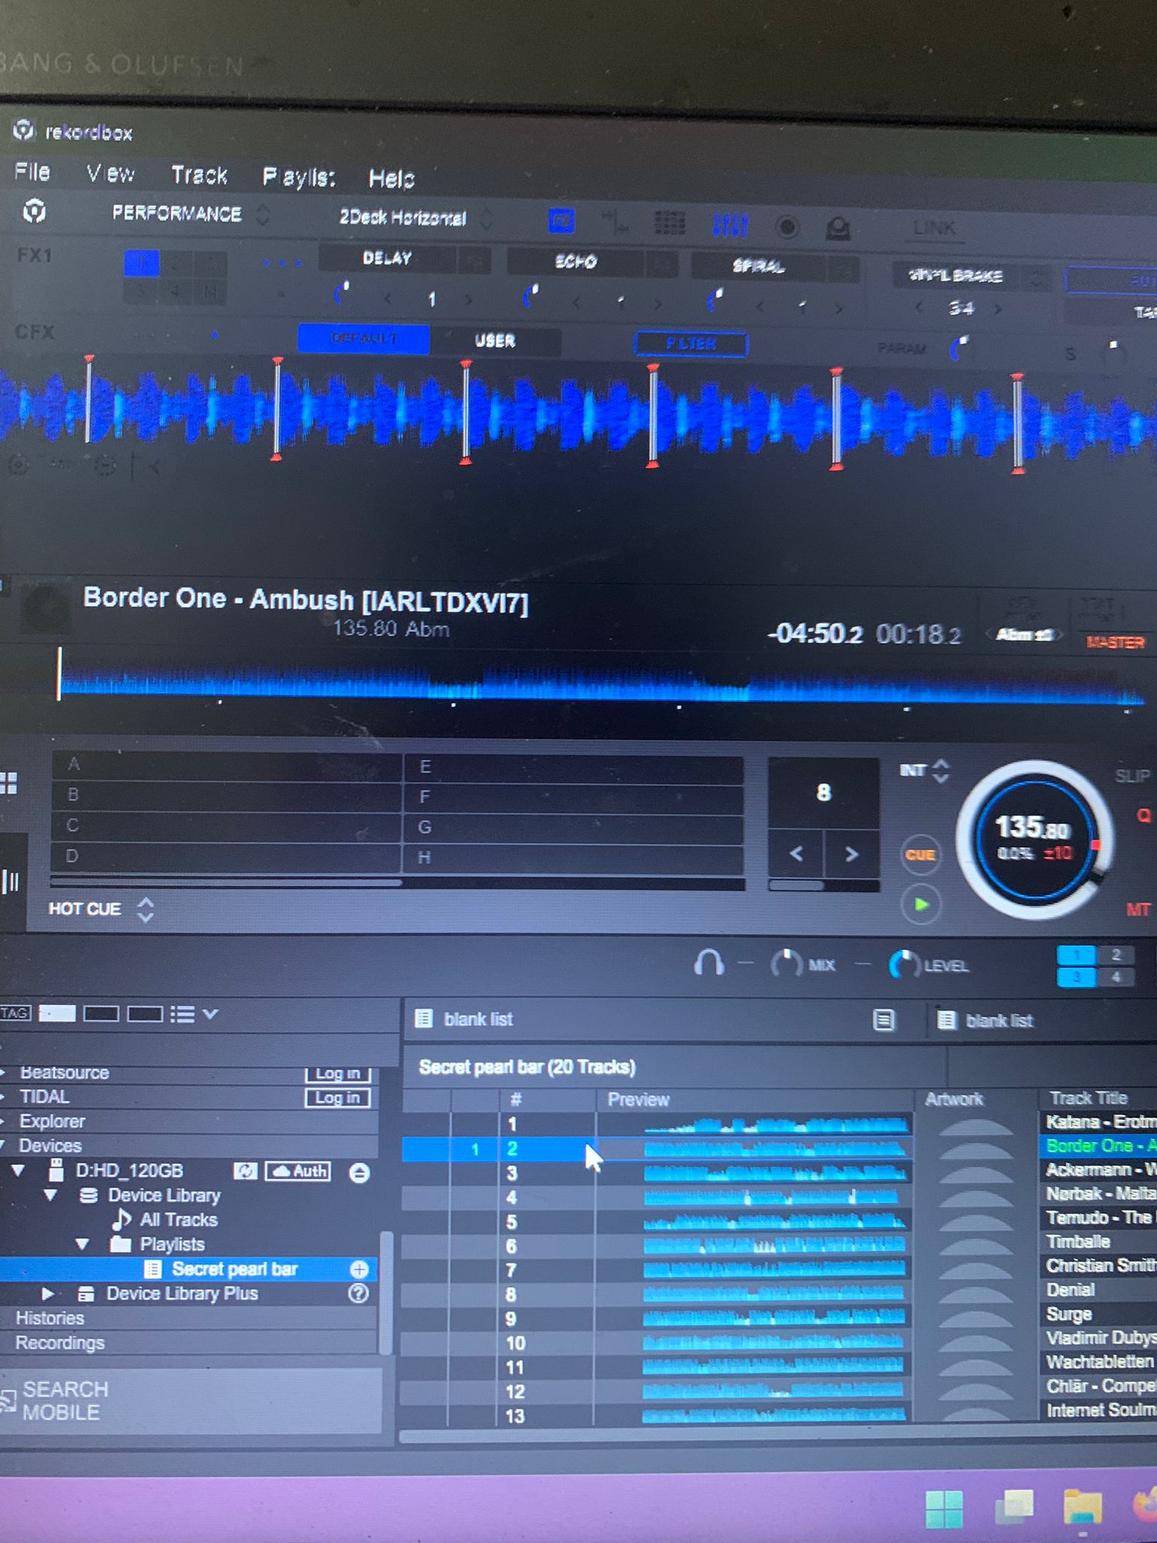Toggle the TAG list button
This screenshot has height=1543, width=1157.
click(x=15, y=1013)
